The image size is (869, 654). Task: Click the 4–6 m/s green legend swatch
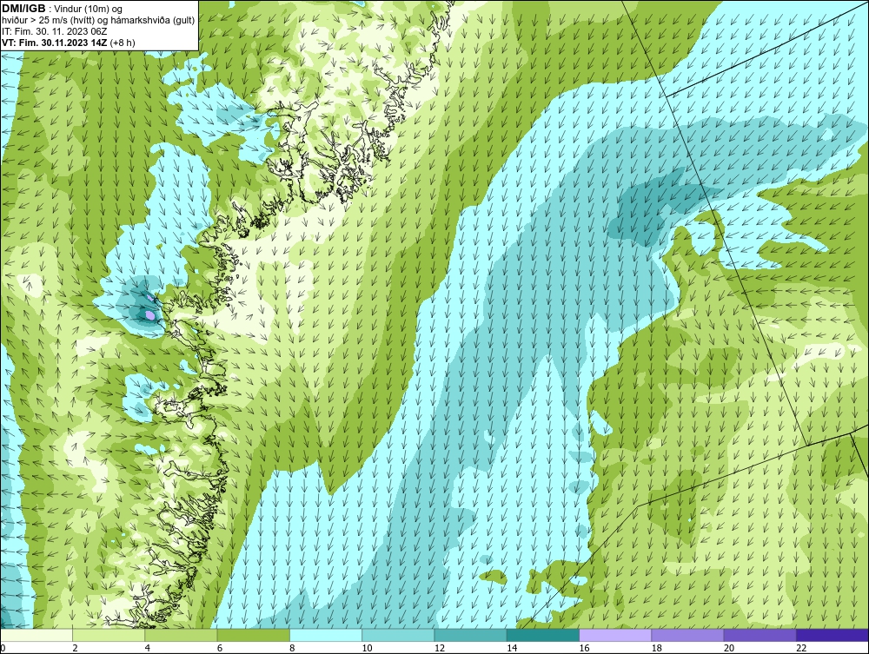point(181,635)
